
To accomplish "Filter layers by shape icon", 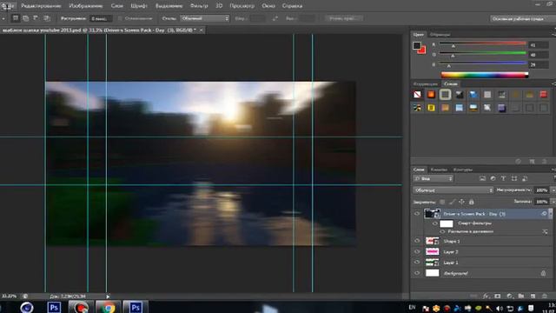I will coord(514,178).
